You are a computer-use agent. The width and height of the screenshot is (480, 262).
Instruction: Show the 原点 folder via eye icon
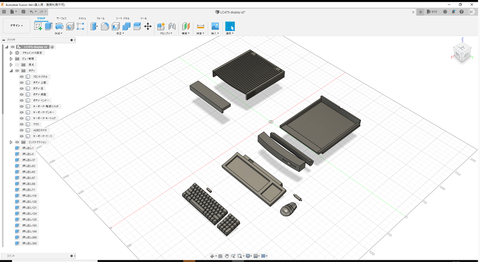click(x=17, y=65)
